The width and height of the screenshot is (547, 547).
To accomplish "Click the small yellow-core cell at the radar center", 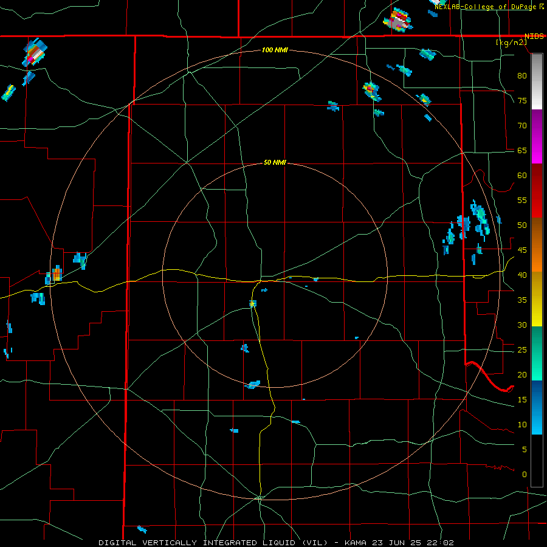I will (253, 303).
